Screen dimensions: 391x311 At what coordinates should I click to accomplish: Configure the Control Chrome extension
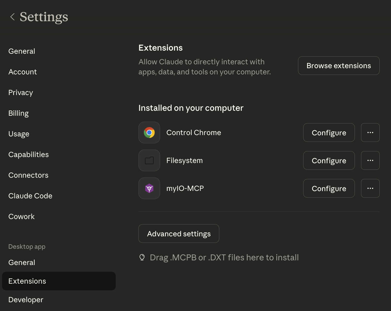329,133
